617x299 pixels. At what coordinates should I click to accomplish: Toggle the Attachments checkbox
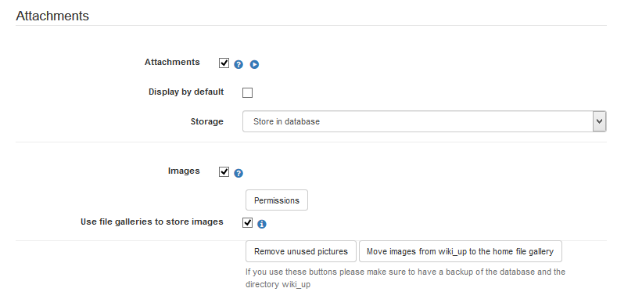pyautogui.click(x=224, y=63)
